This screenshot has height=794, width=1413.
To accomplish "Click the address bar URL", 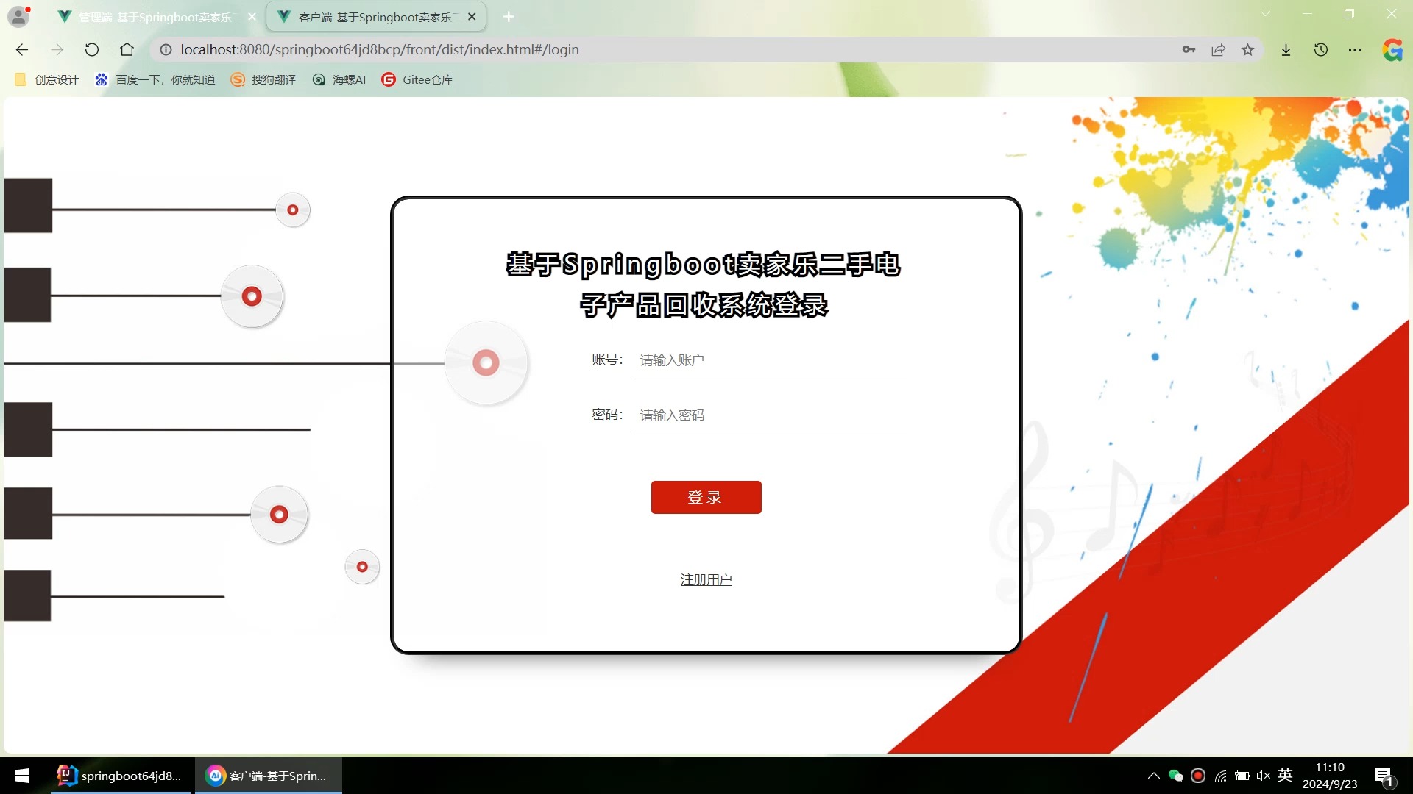I will pyautogui.click(x=380, y=49).
